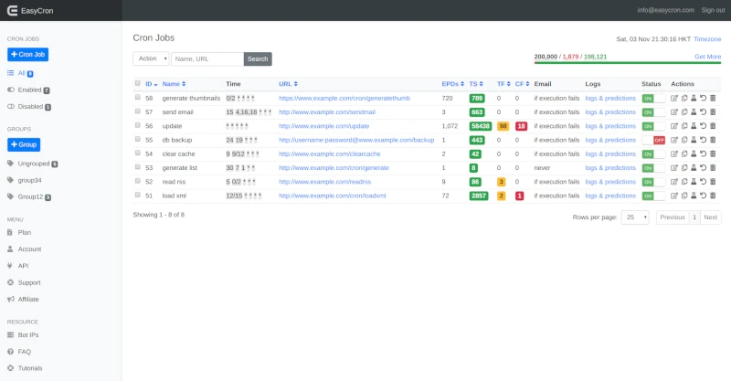This screenshot has height=381, width=731.
Task: Clone the send email cron job
Action: tap(684, 112)
